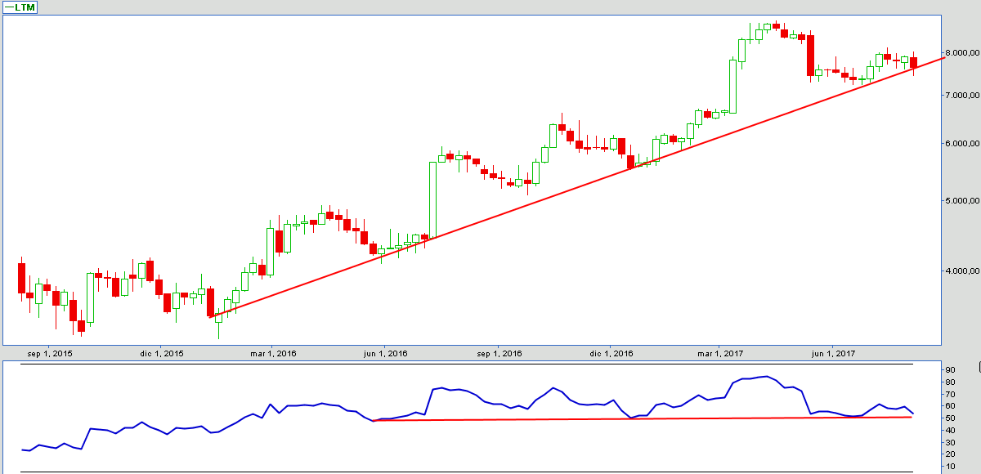Select the red horizontal support line on oscillator
Image resolution: width=981 pixels, height=474 pixels.
point(642,418)
